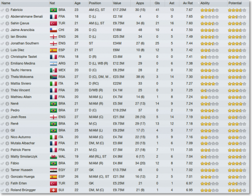Open info icon for Emiliano Medina
Image resolution: width=252 pixels, height=196 pixels.
[x=7, y=64]
